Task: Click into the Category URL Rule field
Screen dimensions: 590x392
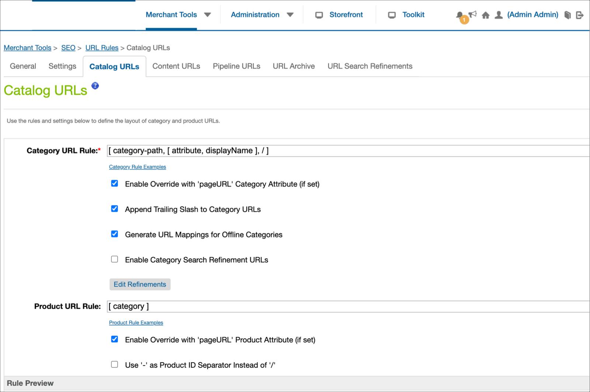Action: 348,151
